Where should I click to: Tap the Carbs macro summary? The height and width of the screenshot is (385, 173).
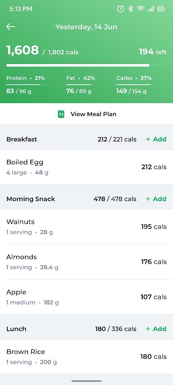pos(134,85)
